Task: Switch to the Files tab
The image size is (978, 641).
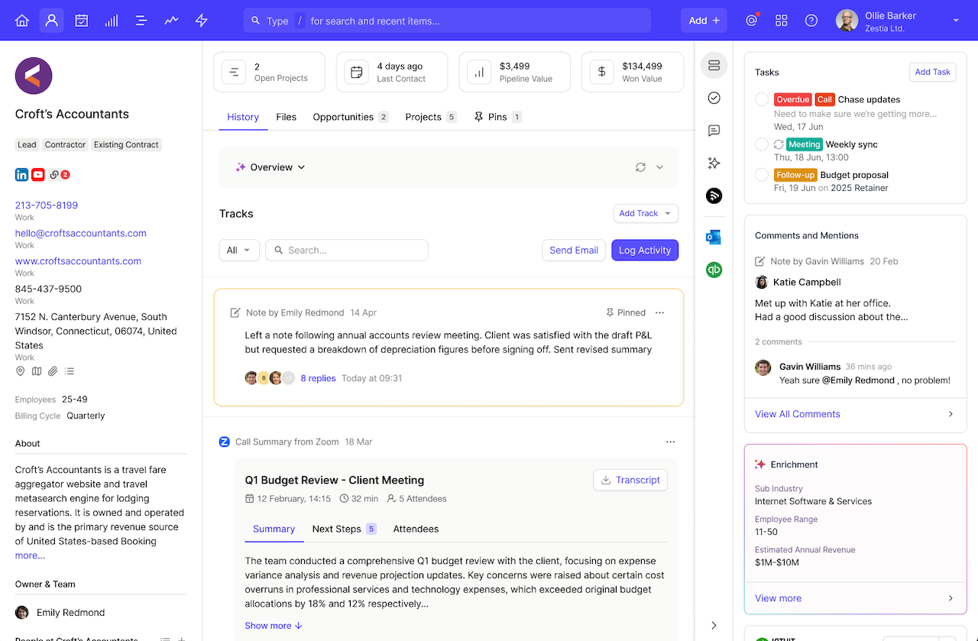Action: click(287, 117)
